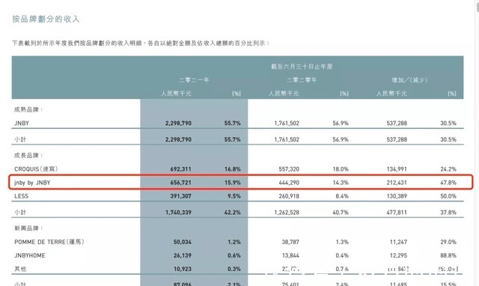Select 55.7% in the 成熟品牌 subtotal row
This screenshot has width=479, height=286.
pos(233,139)
